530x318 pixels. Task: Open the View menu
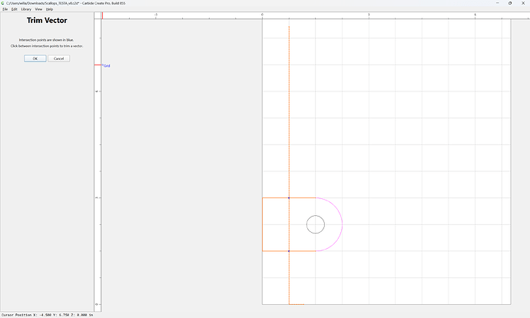coord(38,9)
